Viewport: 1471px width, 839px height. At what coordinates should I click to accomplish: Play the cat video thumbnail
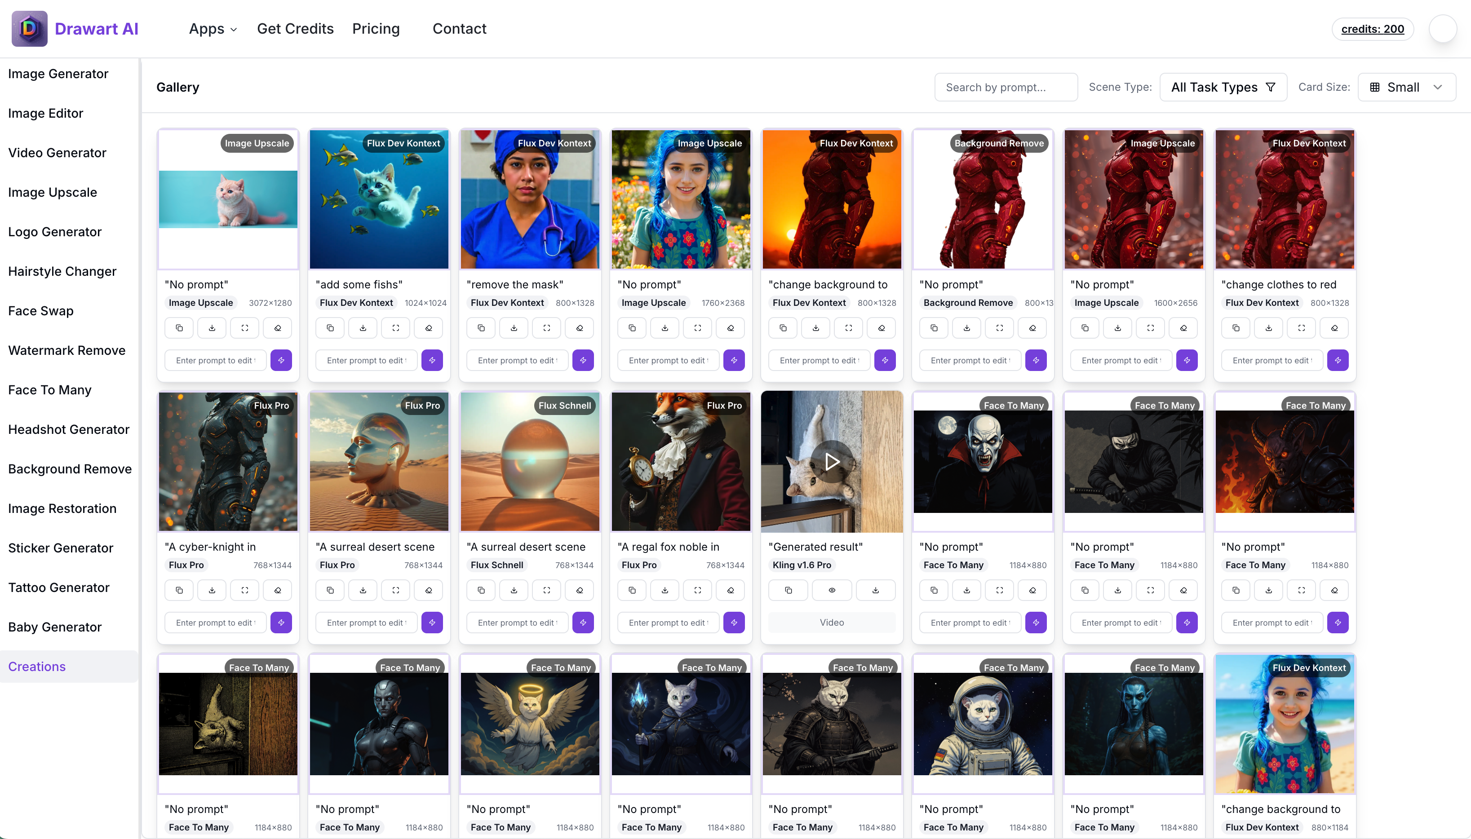[x=832, y=462]
